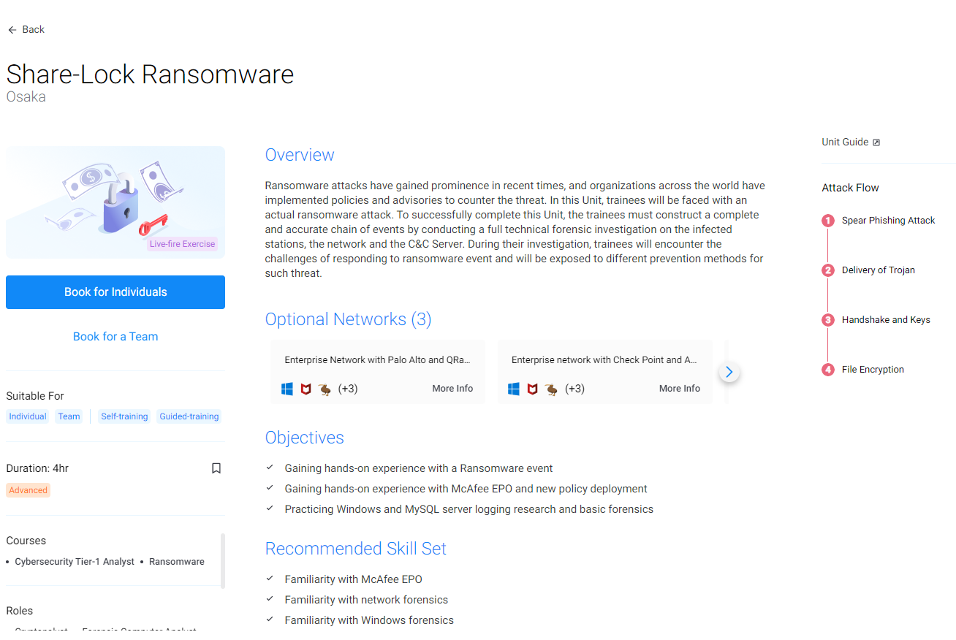Click the McAfee EPO policy deployment objective
Viewport: 956px width, 640px height.
(x=466, y=489)
